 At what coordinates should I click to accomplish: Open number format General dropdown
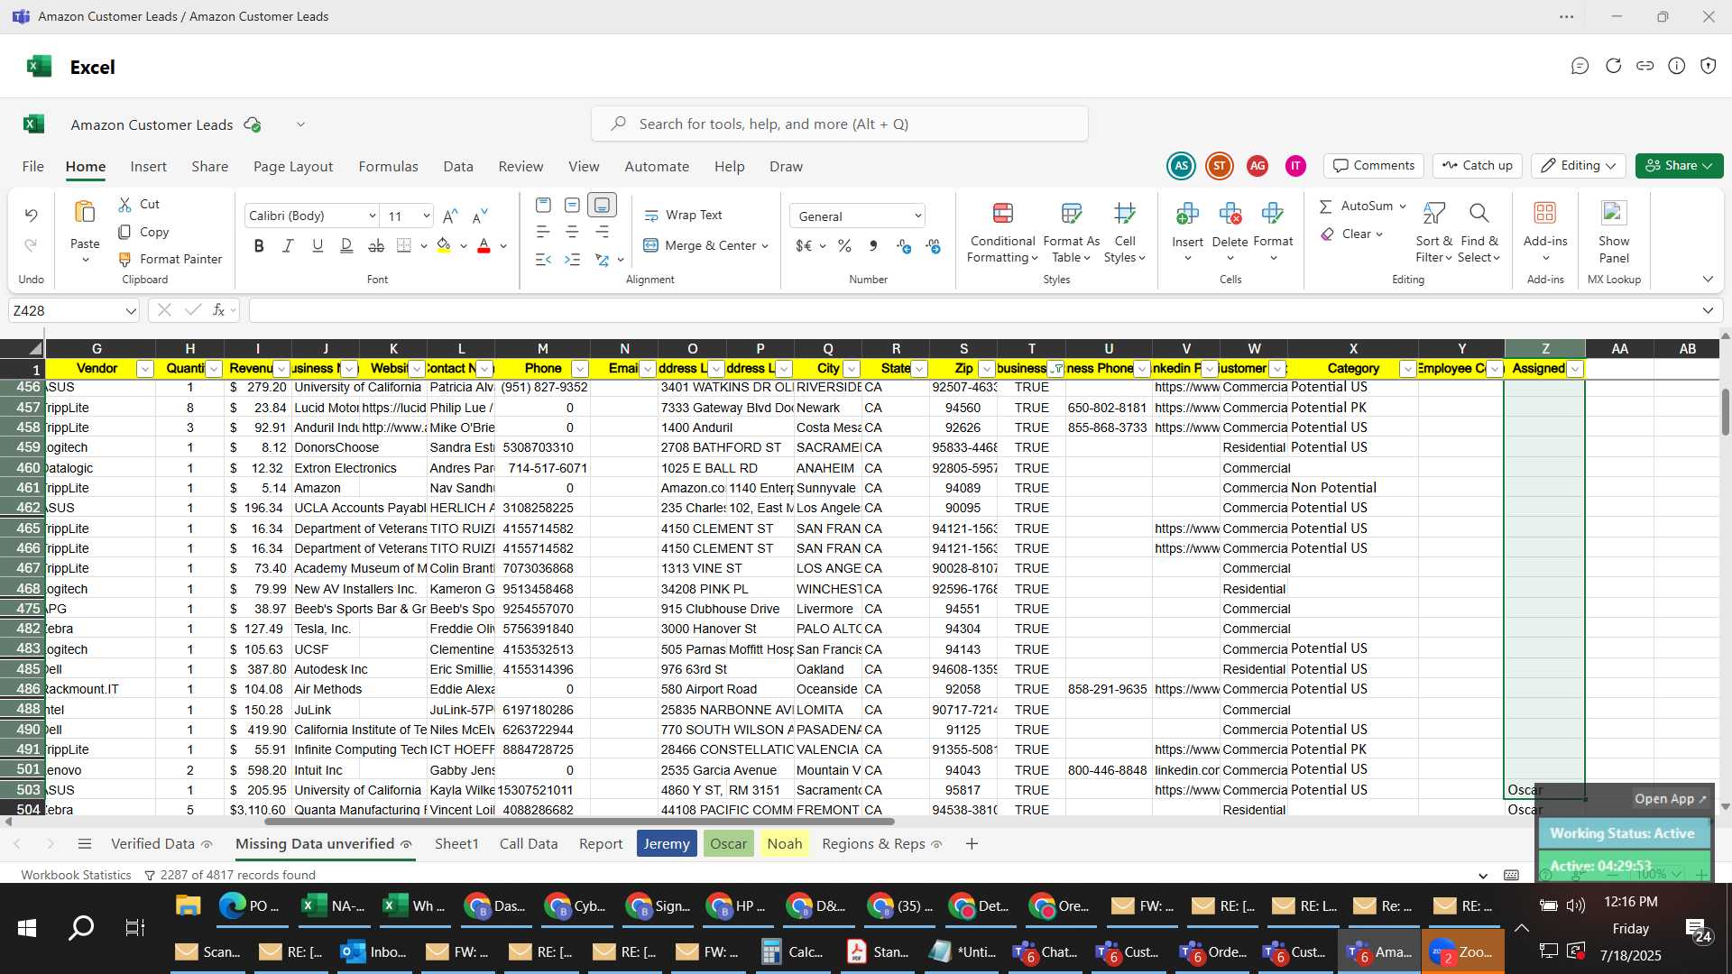[917, 216]
